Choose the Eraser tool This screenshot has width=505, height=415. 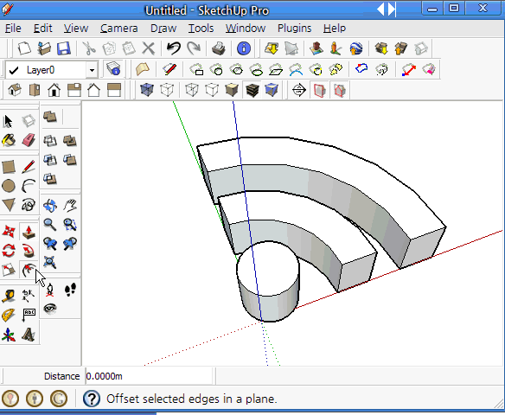[x=29, y=140]
